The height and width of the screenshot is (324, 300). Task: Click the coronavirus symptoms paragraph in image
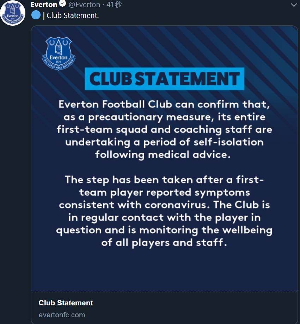(164, 211)
